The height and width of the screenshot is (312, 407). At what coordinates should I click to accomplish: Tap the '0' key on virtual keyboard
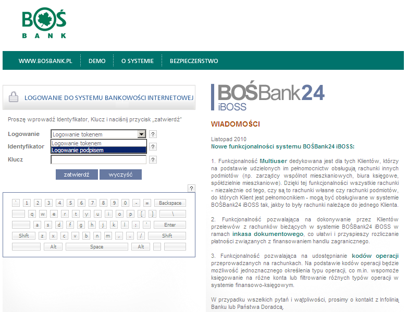pos(125,203)
